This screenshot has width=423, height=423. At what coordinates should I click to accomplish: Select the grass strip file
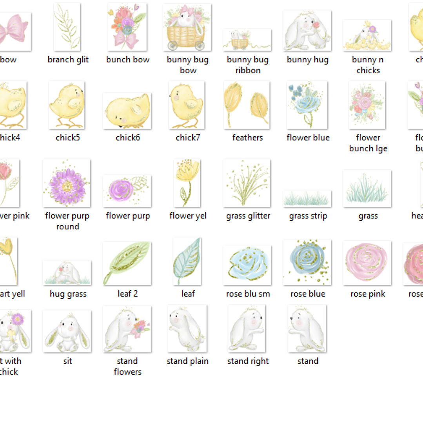(307, 199)
